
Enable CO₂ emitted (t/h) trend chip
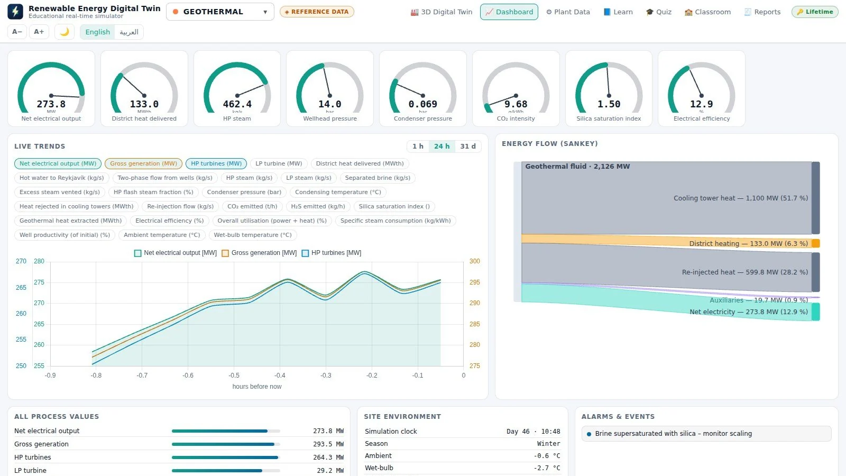pos(252,206)
